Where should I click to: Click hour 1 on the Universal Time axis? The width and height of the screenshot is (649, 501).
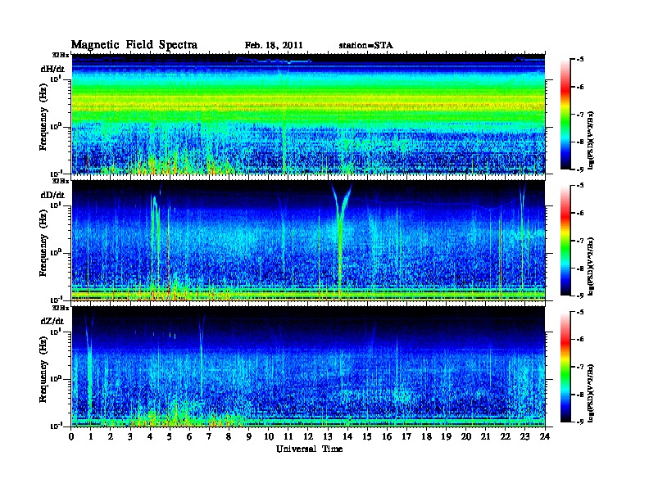point(91,437)
